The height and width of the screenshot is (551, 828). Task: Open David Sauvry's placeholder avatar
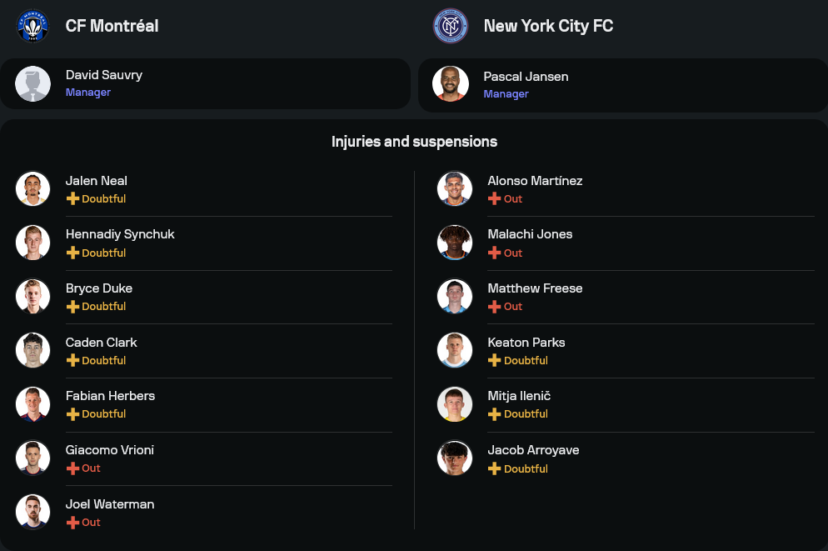click(x=33, y=83)
